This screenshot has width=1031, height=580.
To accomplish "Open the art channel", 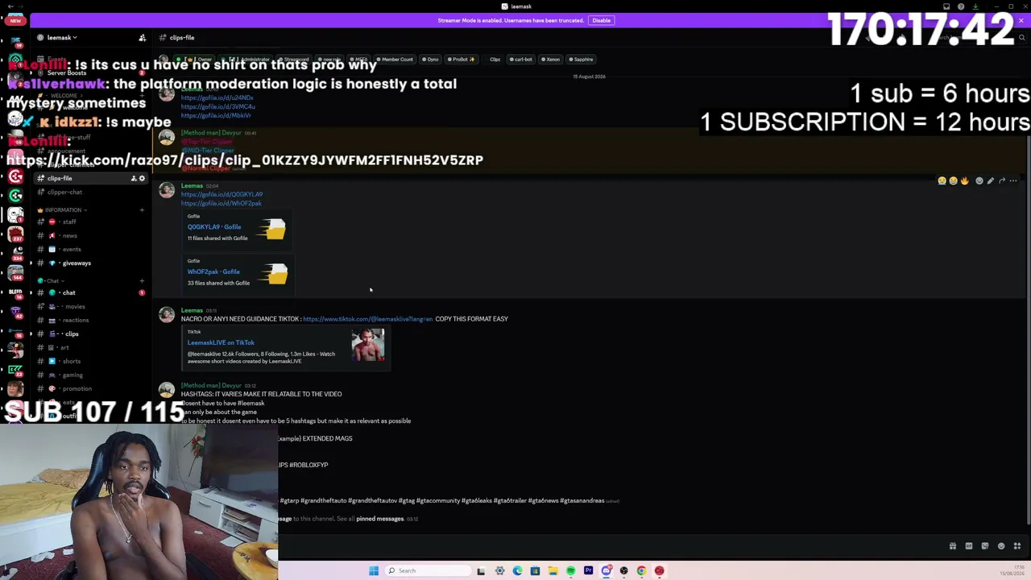I will (90, 348).
